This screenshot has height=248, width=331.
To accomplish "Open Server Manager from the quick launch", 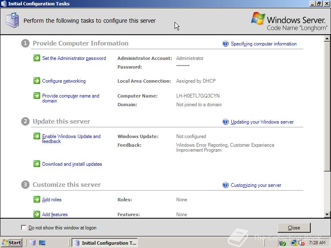I will [x=33, y=243].
